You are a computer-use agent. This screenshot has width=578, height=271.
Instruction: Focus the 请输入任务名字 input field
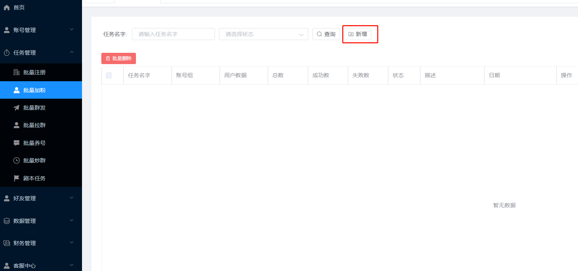tap(173, 34)
